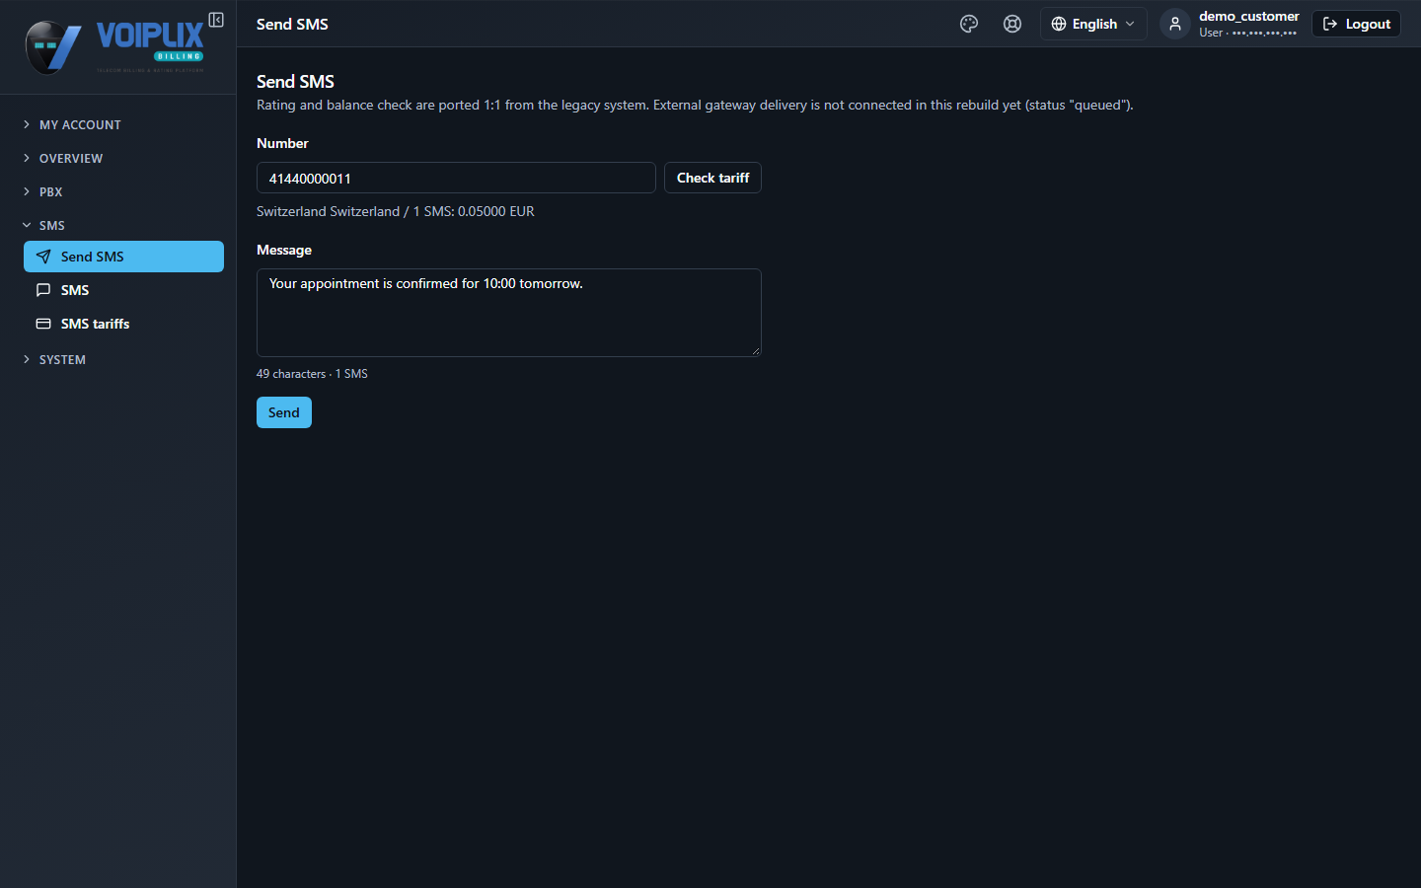The image size is (1421, 888).
Task: Log out using the Logout button
Action: pos(1356,24)
